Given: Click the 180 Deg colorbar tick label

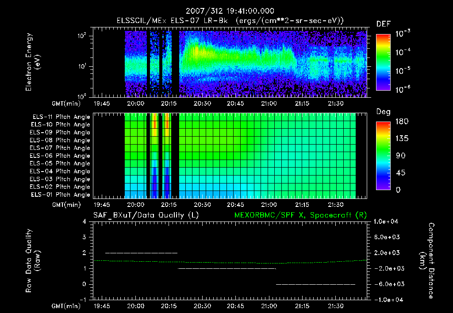Looking at the screenshot, I should 402,122.
